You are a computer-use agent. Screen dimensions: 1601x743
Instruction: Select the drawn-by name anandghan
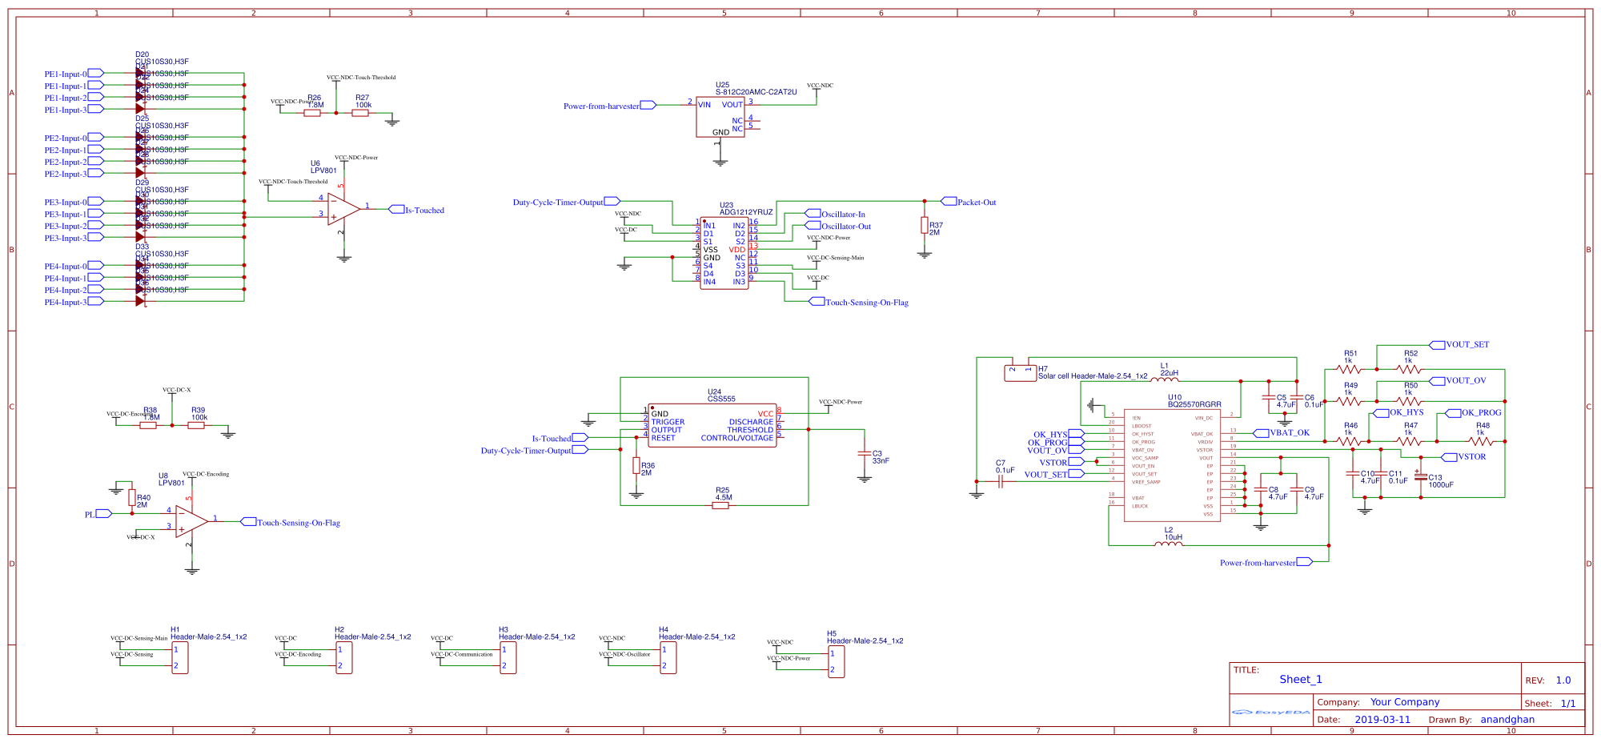[x=1507, y=720]
